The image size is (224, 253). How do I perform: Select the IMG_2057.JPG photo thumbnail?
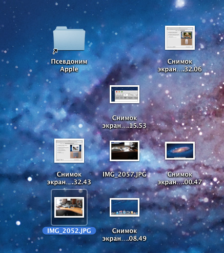125,151
